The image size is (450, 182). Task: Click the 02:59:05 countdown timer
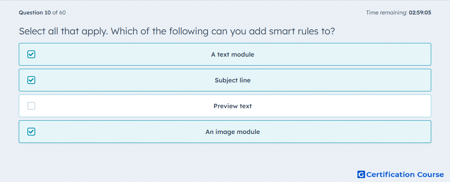click(420, 12)
